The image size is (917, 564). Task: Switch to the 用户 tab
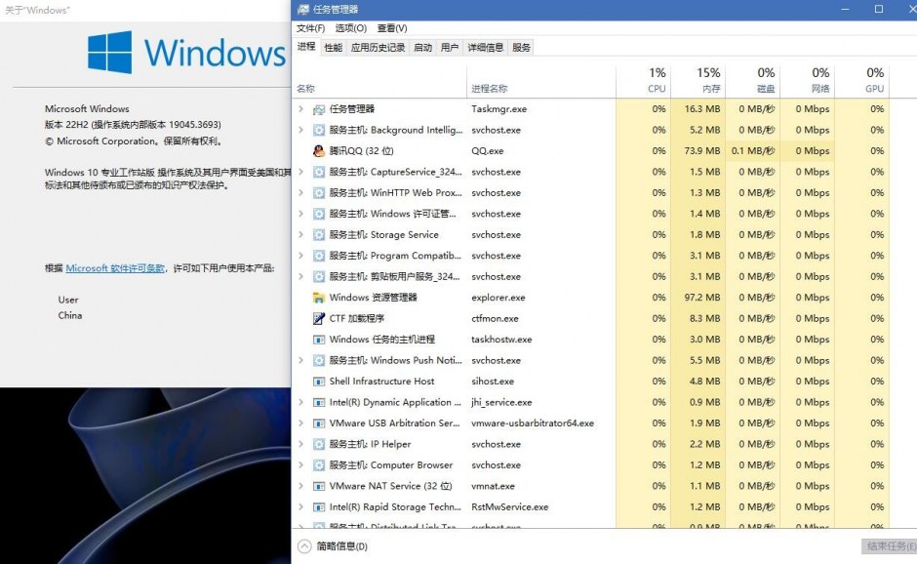pyautogui.click(x=450, y=48)
